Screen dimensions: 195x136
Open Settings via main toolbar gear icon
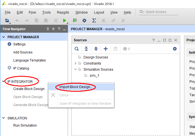[84, 20]
